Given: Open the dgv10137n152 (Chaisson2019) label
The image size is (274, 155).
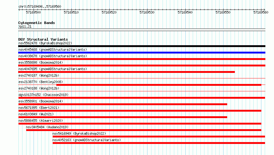Looking at the screenshot, I should (x=43, y=95).
